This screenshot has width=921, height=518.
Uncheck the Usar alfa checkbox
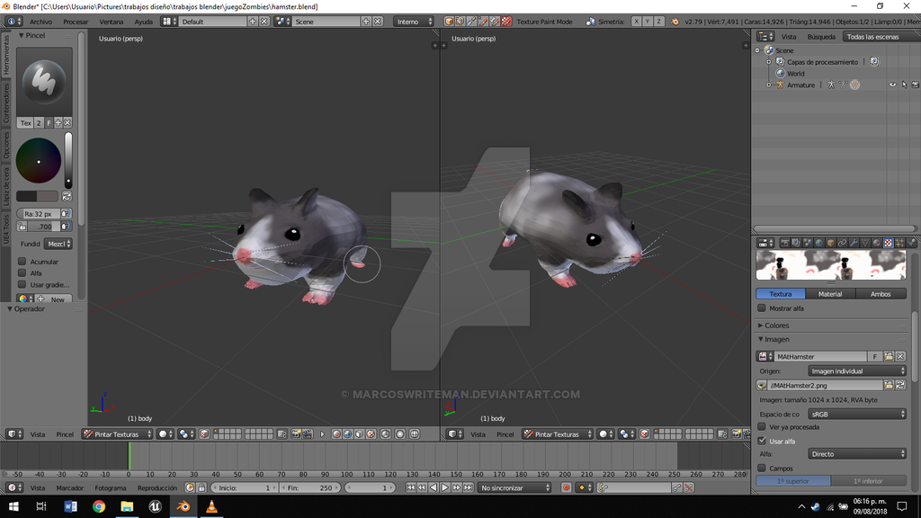click(x=762, y=441)
